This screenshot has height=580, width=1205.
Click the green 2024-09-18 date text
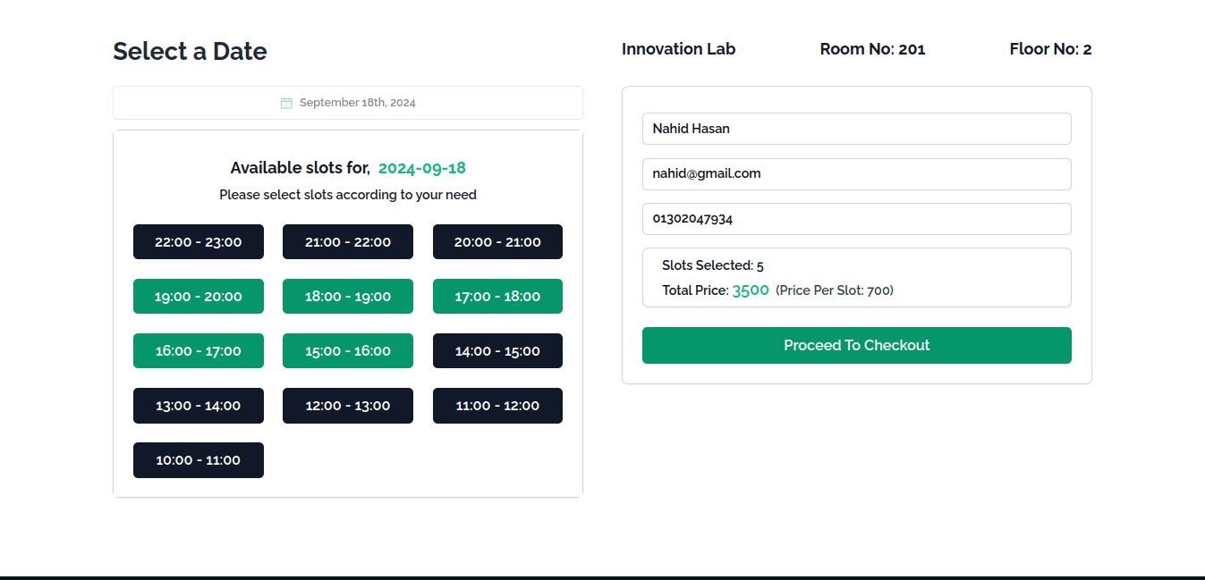(x=421, y=168)
